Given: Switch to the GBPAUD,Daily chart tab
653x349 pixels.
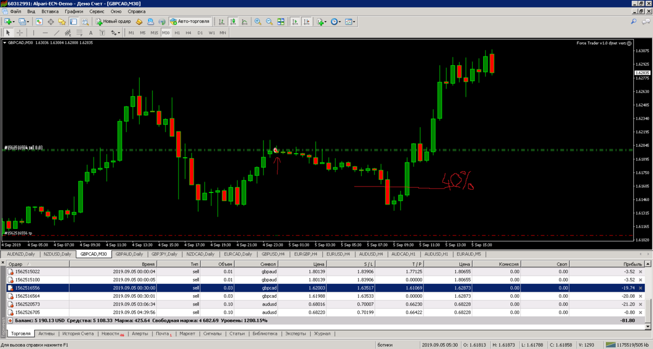Looking at the screenshot, I should click(129, 254).
